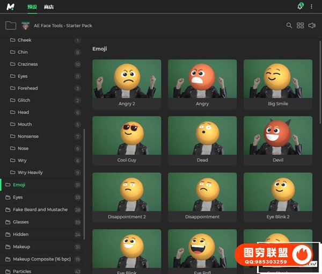This screenshot has height=274, width=322.
Task: Open the Glasses category
Action: 21,222
